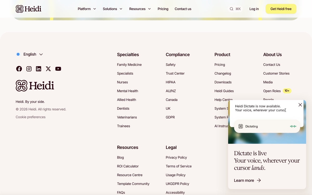Open the UK compliance link
The width and height of the screenshot is (312, 195).
pos(168,108)
